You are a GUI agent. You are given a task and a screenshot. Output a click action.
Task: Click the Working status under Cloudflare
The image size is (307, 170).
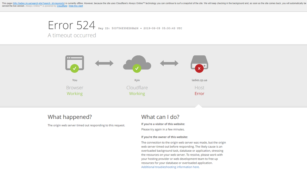coord(137,94)
